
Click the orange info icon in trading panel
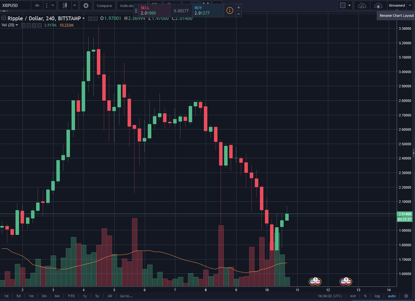(x=230, y=10)
